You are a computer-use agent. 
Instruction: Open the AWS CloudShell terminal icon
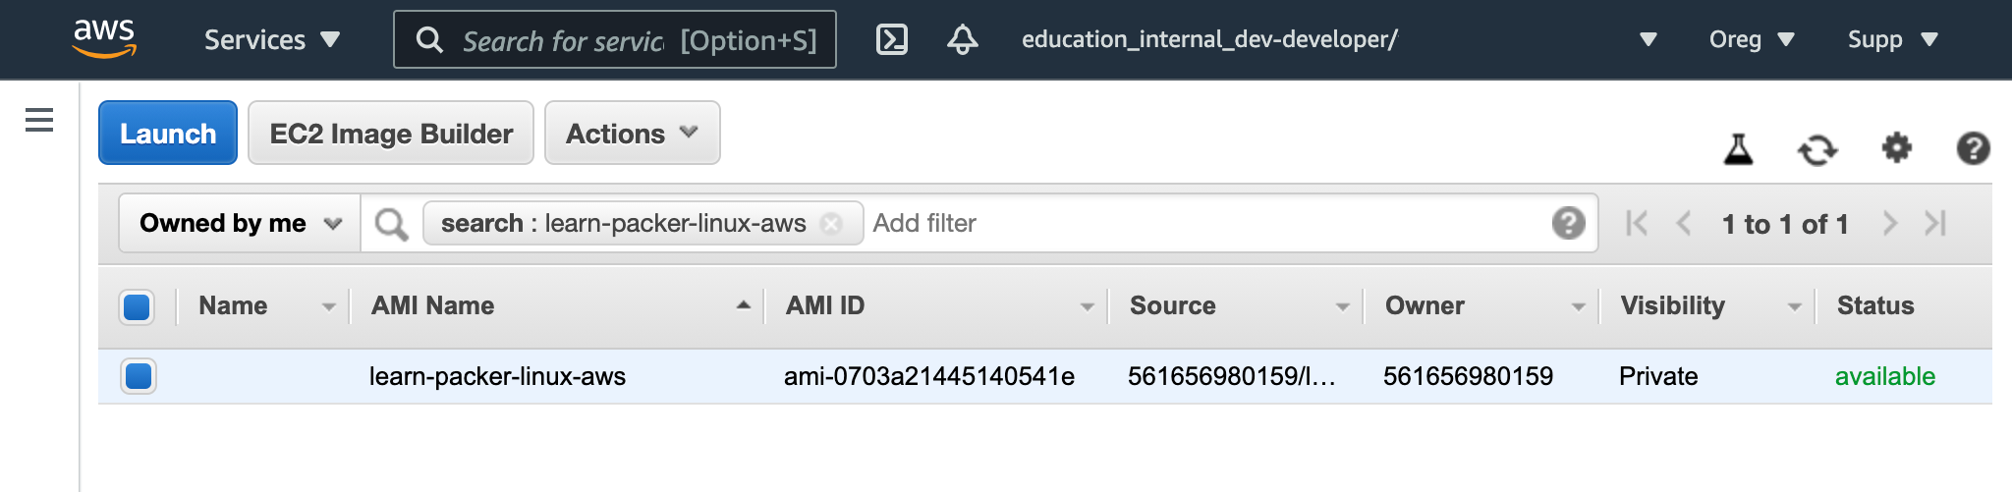(891, 39)
